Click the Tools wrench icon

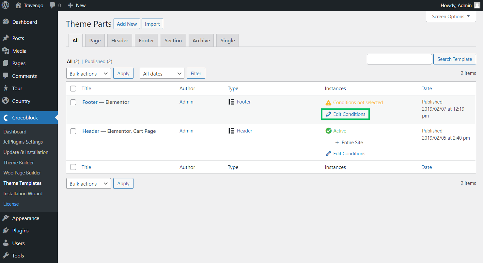(6, 256)
